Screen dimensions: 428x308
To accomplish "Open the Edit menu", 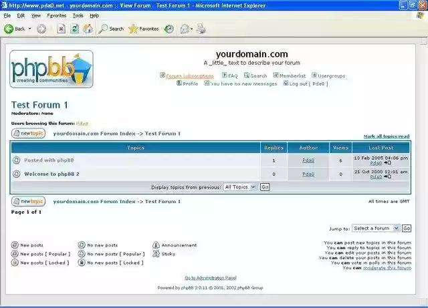I will (21, 15).
